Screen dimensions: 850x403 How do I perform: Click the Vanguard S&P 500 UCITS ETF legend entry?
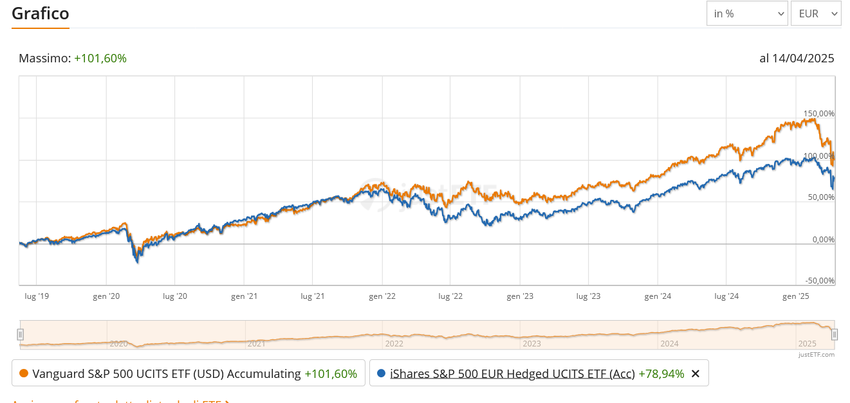(189, 373)
